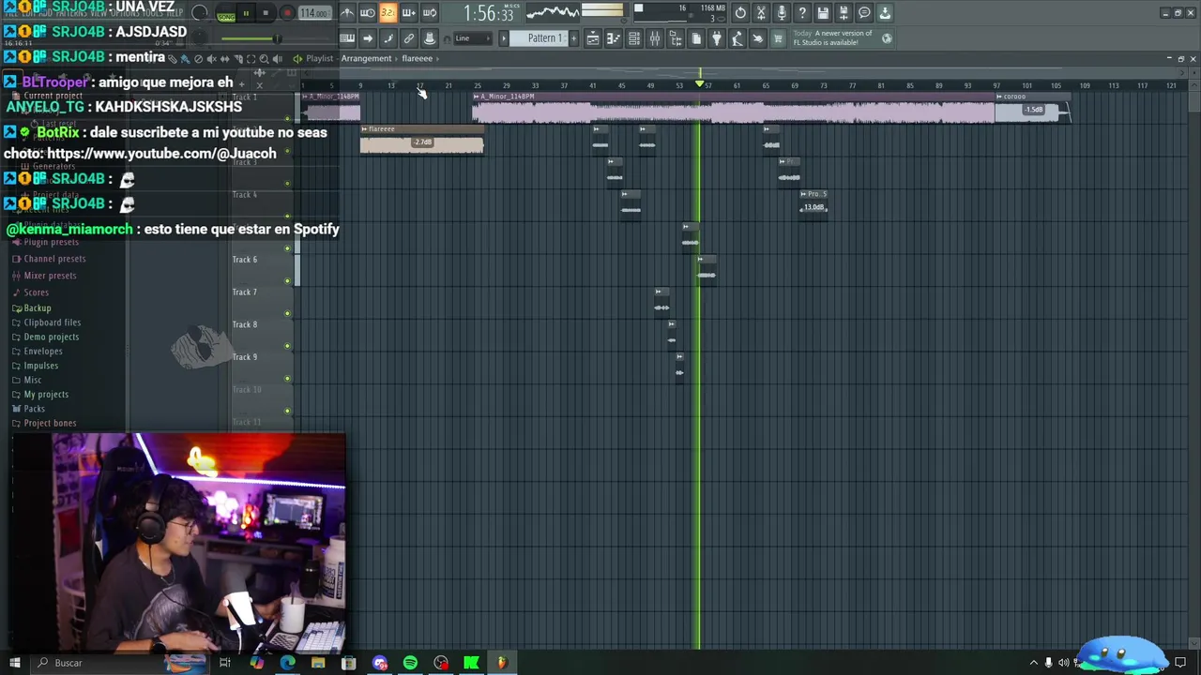Image resolution: width=1201 pixels, height=675 pixels.
Task: Click the arrow left of Pattern 1
Action: pyautogui.click(x=504, y=38)
